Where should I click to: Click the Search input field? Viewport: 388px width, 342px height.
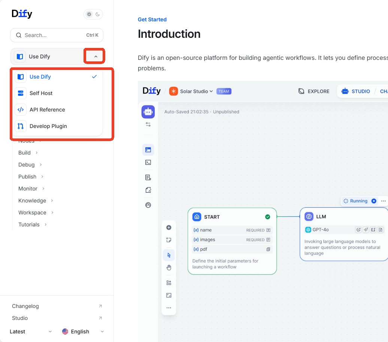[57, 35]
